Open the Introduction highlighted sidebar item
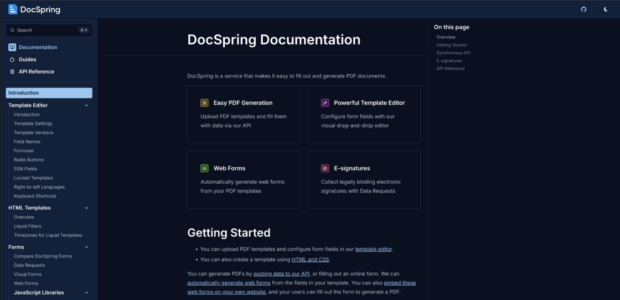Viewport: 620px width, 300px height. pyautogui.click(x=49, y=93)
